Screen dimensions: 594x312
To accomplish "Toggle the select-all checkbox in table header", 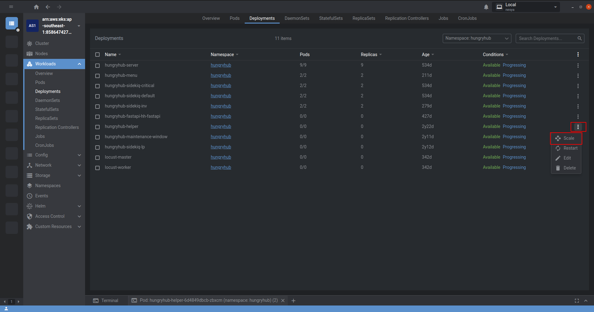I will coord(97,55).
